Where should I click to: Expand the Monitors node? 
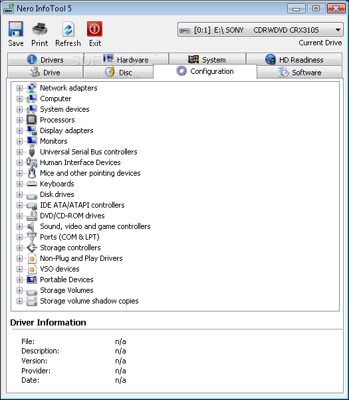point(19,141)
